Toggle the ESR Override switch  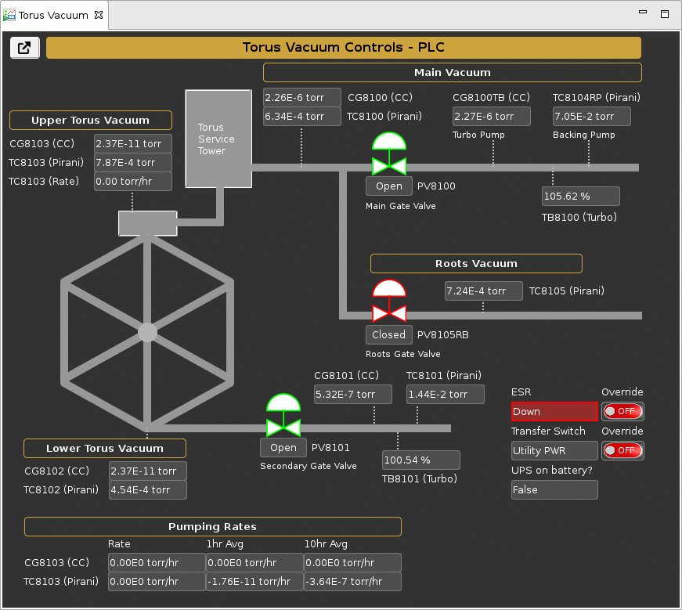[622, 411]
